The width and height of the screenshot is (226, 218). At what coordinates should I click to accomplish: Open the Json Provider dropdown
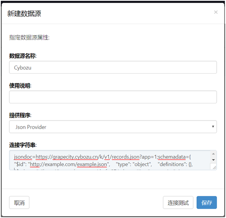click(x=113, y=127)
